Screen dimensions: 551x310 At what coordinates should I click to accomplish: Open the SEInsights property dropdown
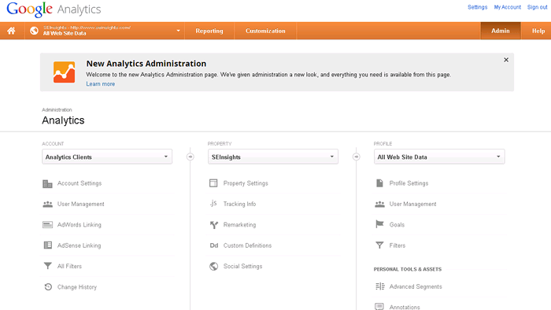coord(273,157)
